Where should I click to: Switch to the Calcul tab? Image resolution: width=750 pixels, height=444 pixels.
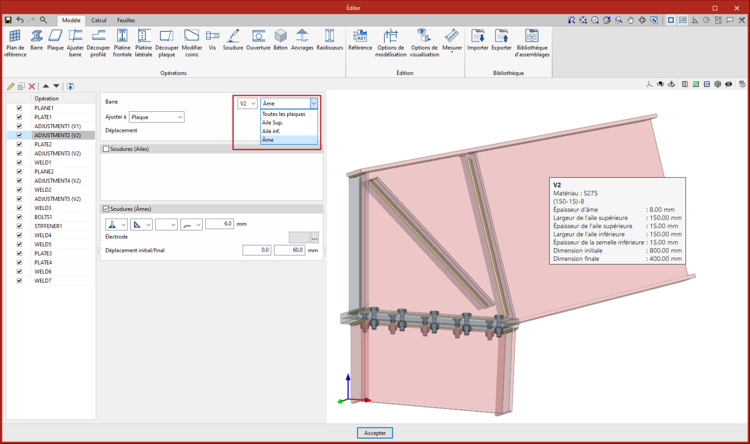click(x=99, y=21)
